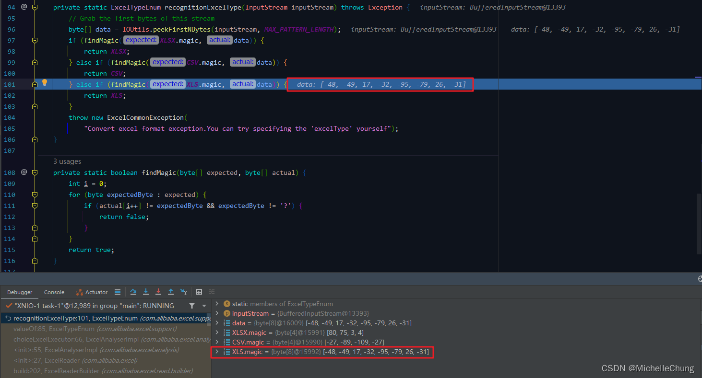
Task: Expand the inputStream variable node
Action: [x=217, y=313]
